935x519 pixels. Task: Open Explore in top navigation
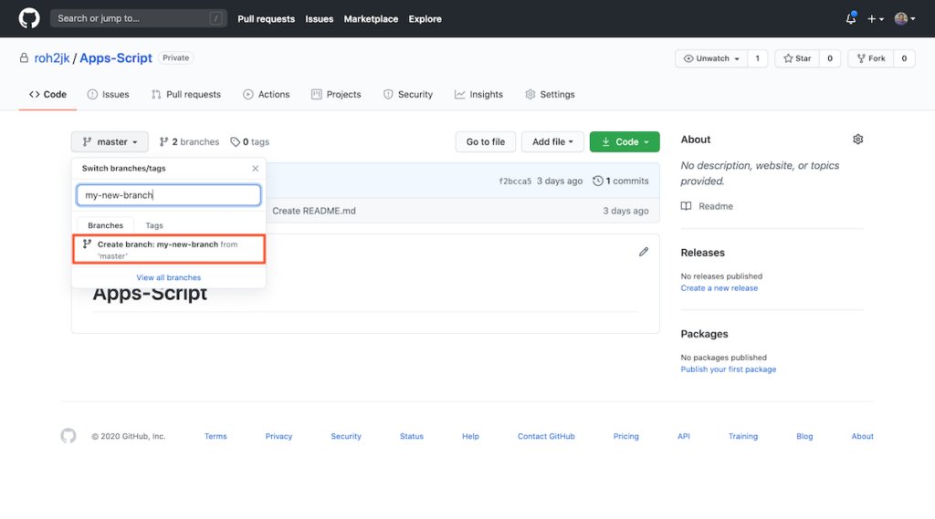(x=425, y=19)
